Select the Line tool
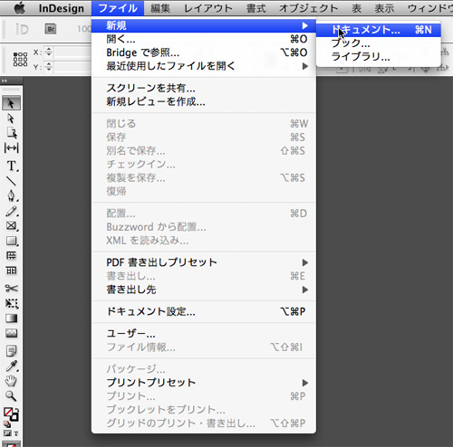The width and height of the screenshot is (453, 447). point(12,181)
